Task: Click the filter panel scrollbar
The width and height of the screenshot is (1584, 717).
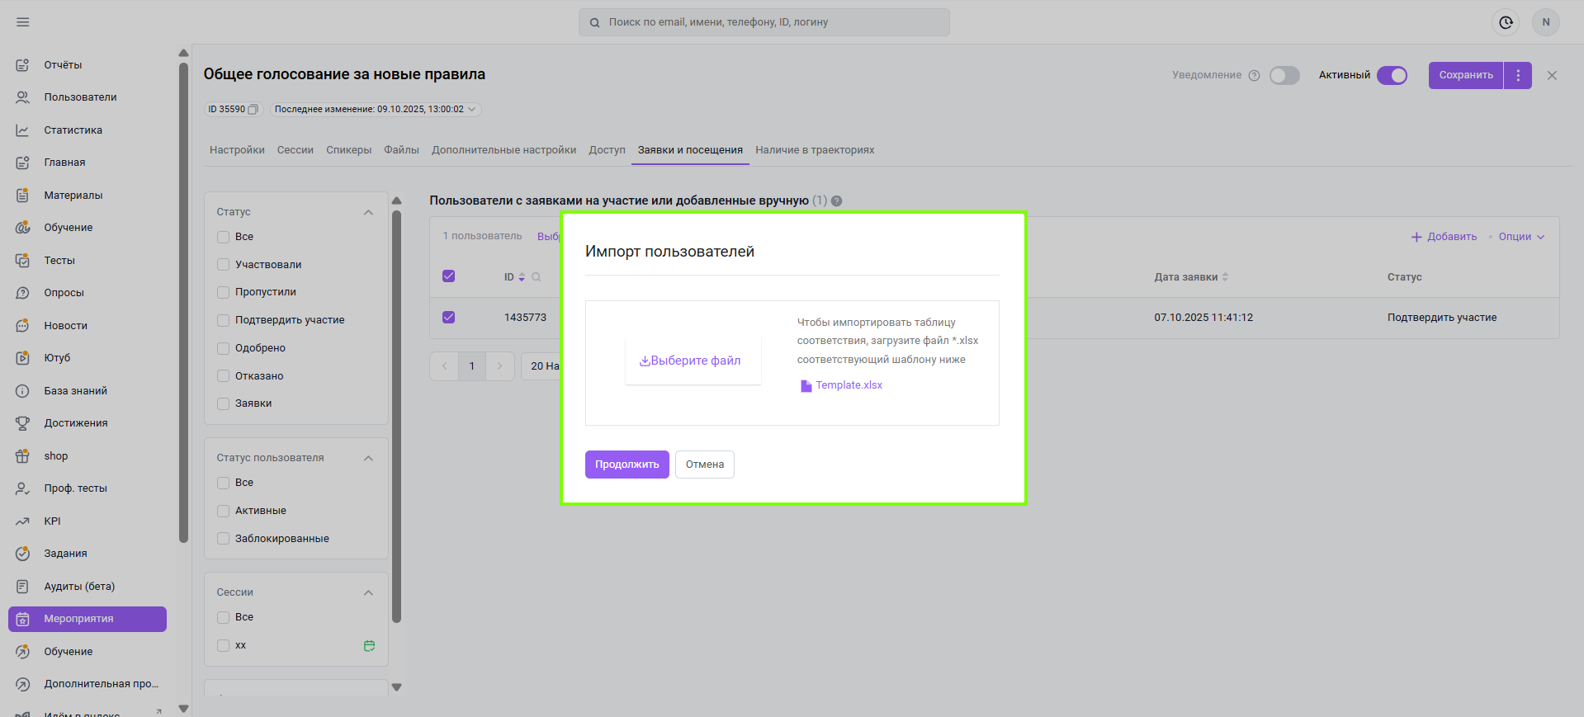Action: coord(396,417)
